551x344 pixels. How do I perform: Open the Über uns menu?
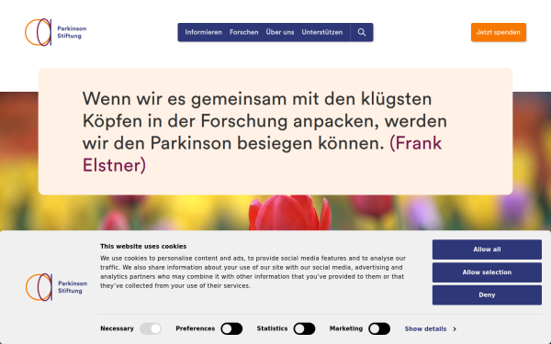click(280, 32)
